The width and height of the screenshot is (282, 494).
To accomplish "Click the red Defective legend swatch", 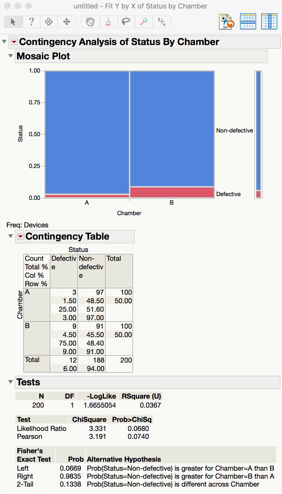I will tap(258, 194).
